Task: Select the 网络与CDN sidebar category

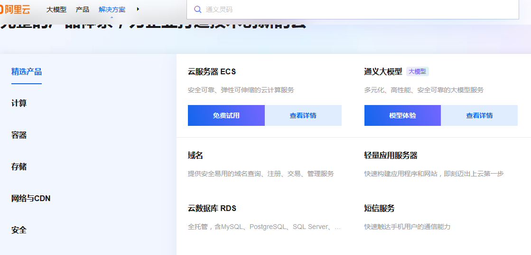Action: [x=31, y=199]
